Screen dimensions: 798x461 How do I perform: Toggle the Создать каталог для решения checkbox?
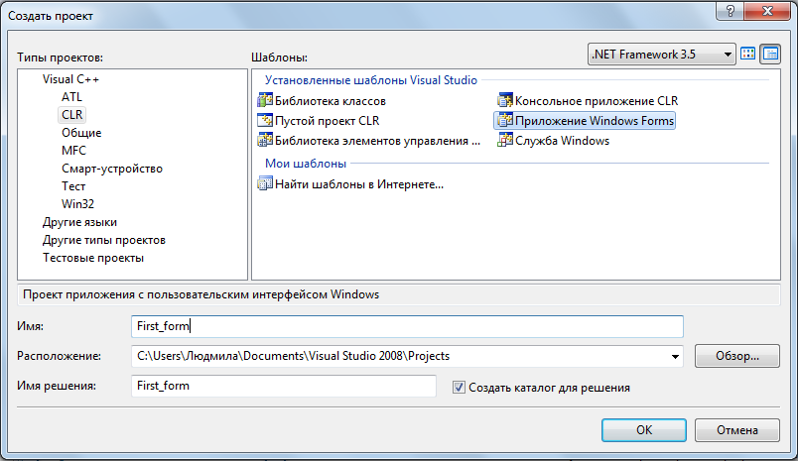[459, 388]
